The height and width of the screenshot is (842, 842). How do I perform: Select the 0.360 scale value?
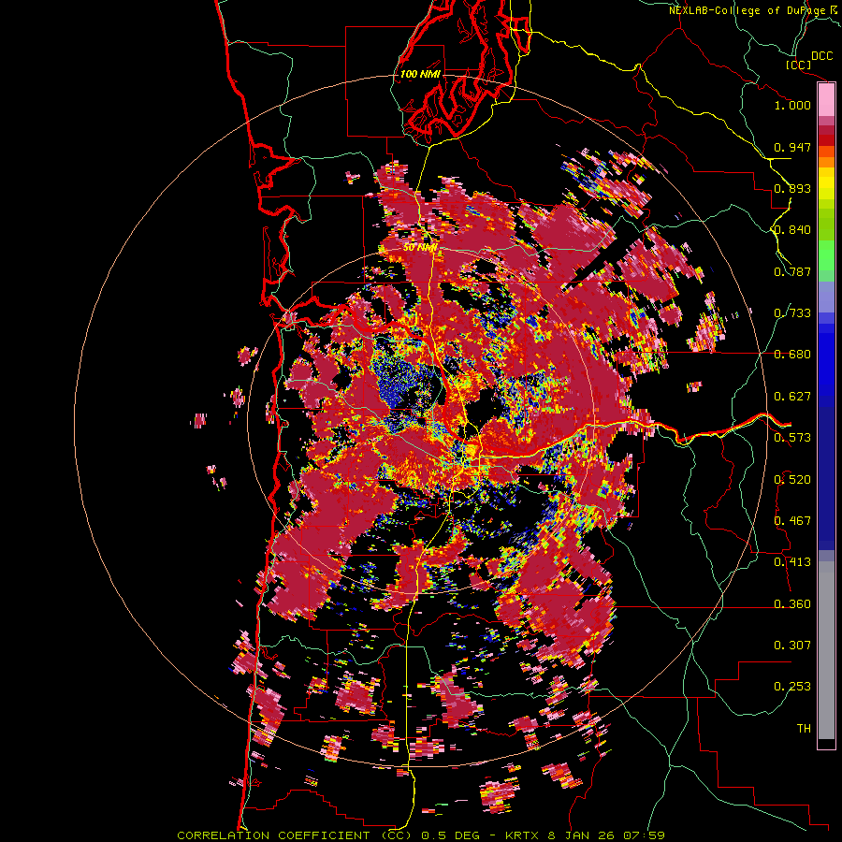[792, 604]
